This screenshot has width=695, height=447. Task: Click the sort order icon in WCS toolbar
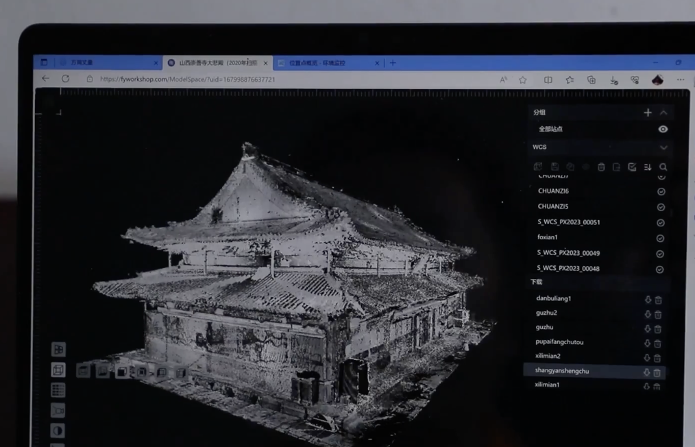648,167
